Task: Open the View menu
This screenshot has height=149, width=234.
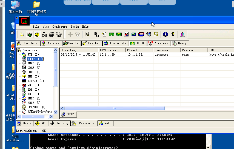Action: coord(46,27)
